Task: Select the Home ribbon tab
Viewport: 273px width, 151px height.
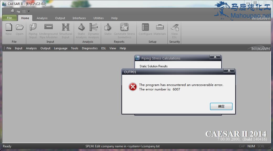Action: point(25,18)
